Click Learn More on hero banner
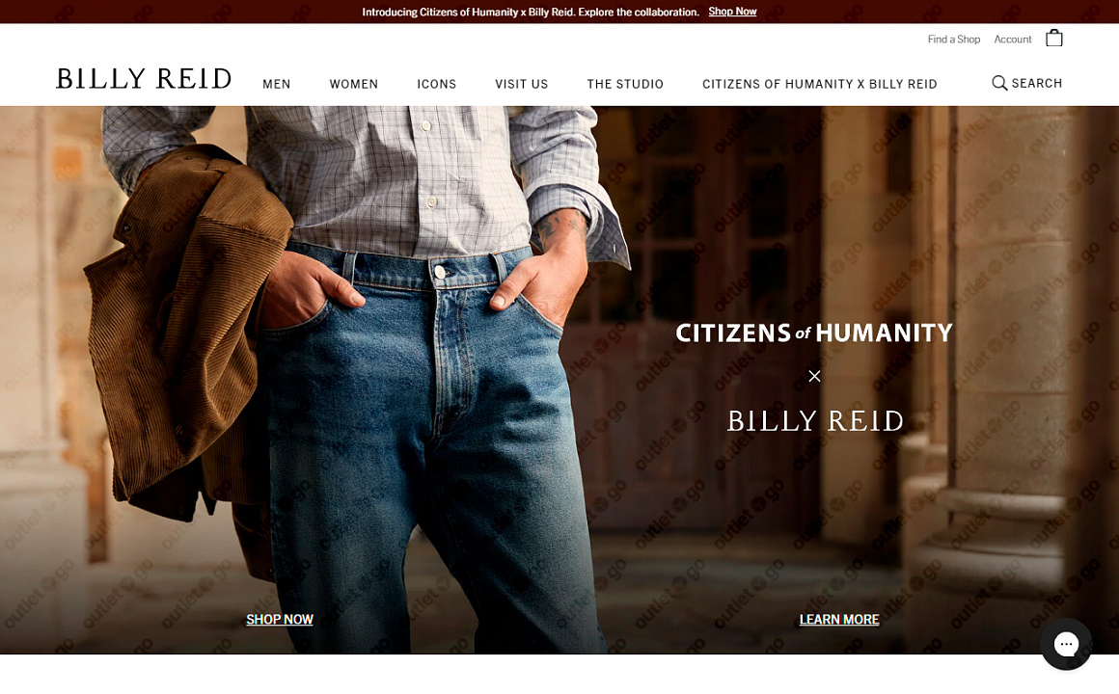The width and height of the screenshot is (1119, 694). (839, 619)
